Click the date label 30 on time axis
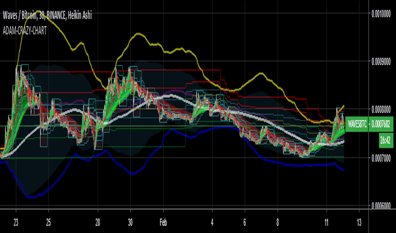This screenshot has height=233, width=396. click(x=130, y=223)
